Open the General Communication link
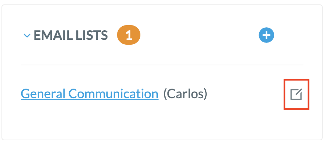The height and width of the screenshot is (144, 326). click(x=90, y=94)
